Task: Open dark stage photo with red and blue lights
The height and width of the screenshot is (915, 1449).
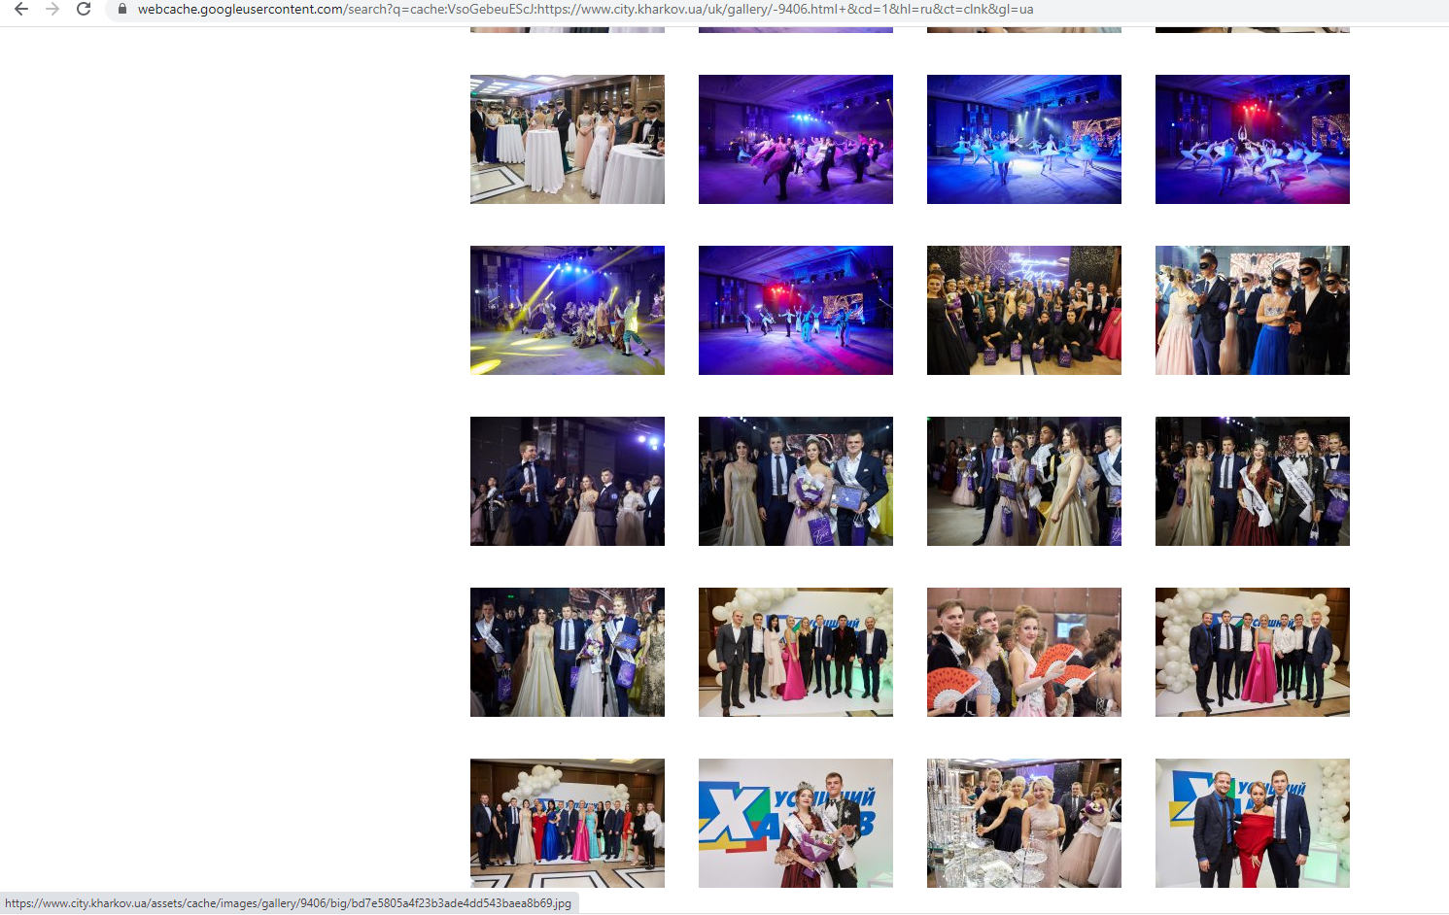Action: (795, 310)
